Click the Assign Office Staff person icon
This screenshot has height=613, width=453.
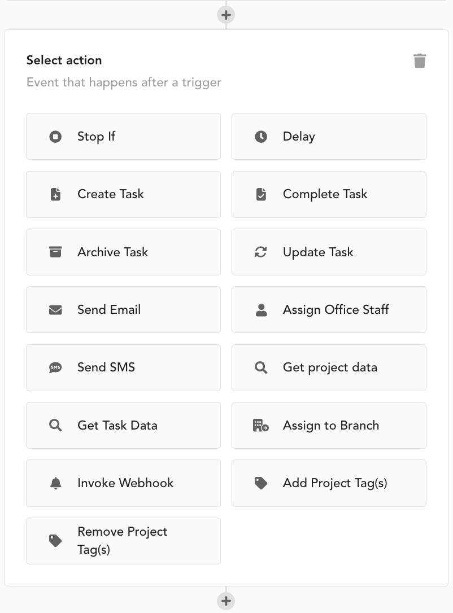[x=261, y=309]
